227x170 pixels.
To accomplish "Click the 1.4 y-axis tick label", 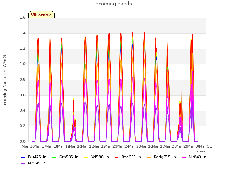I will tap(22, 33).
